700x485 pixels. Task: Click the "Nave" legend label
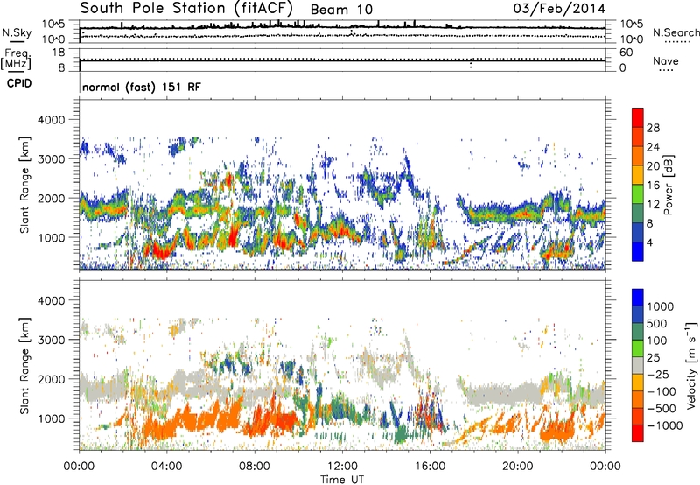coord(665,60)
